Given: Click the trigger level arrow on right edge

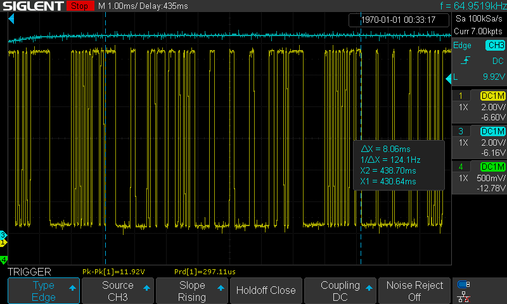Looking at the screenshot, I should [454, 78].
